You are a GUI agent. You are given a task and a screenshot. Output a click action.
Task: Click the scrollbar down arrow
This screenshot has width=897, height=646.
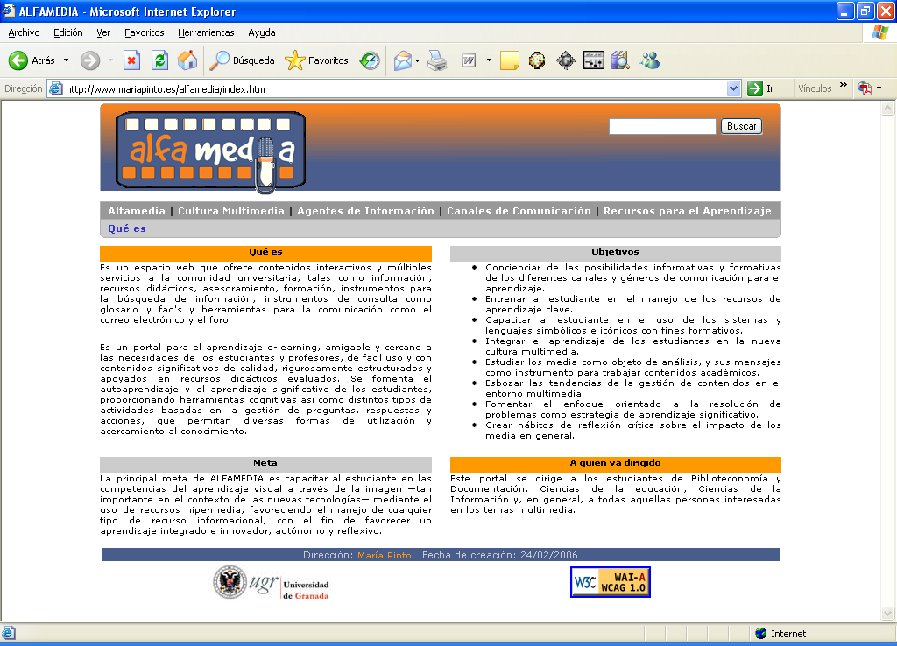tap(888, 614)
